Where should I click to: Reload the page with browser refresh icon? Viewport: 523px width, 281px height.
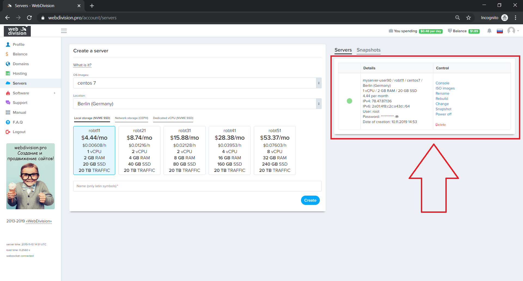point(29,18)
